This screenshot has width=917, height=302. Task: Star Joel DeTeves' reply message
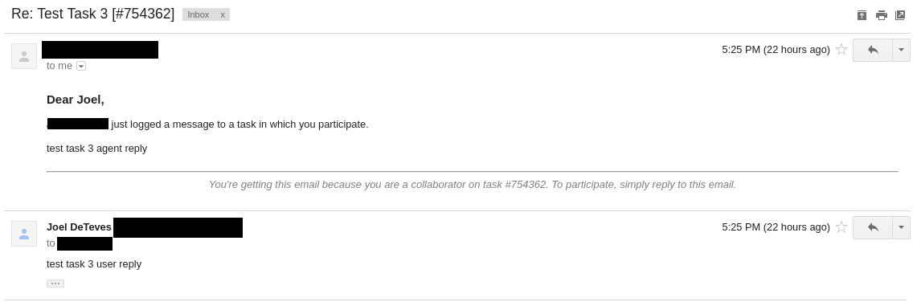coord(841,227)
